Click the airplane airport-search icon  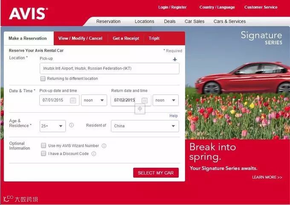[x=175, y=59]
